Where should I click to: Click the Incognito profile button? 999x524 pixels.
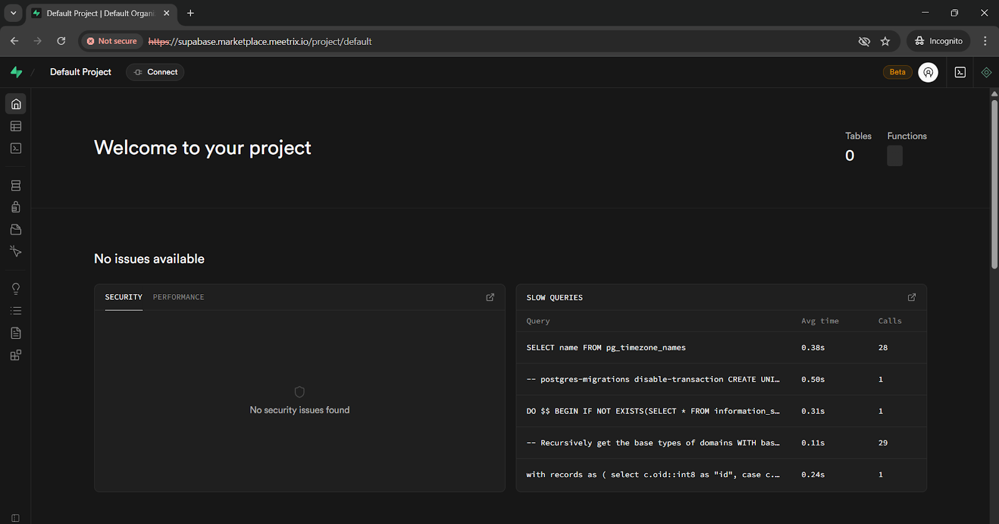point(938,41)
